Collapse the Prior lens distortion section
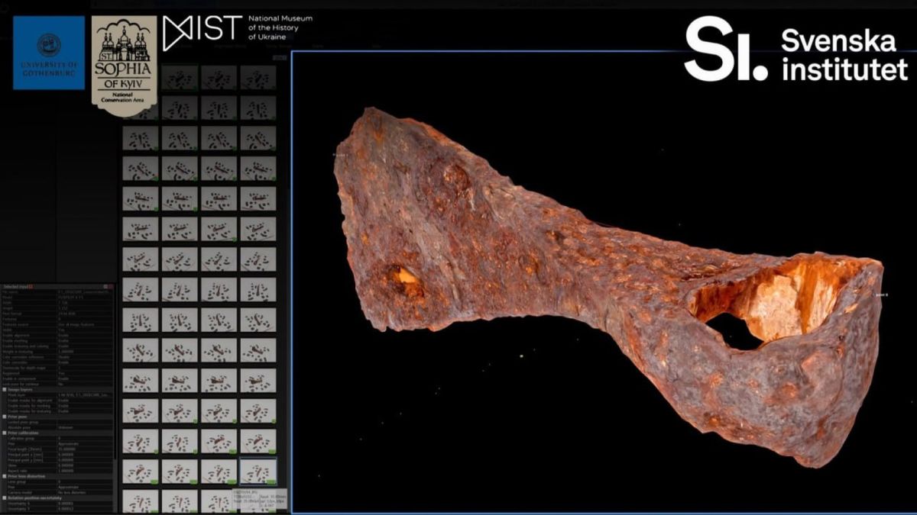Viewport: 917px width, 515px height. point(5,476)
